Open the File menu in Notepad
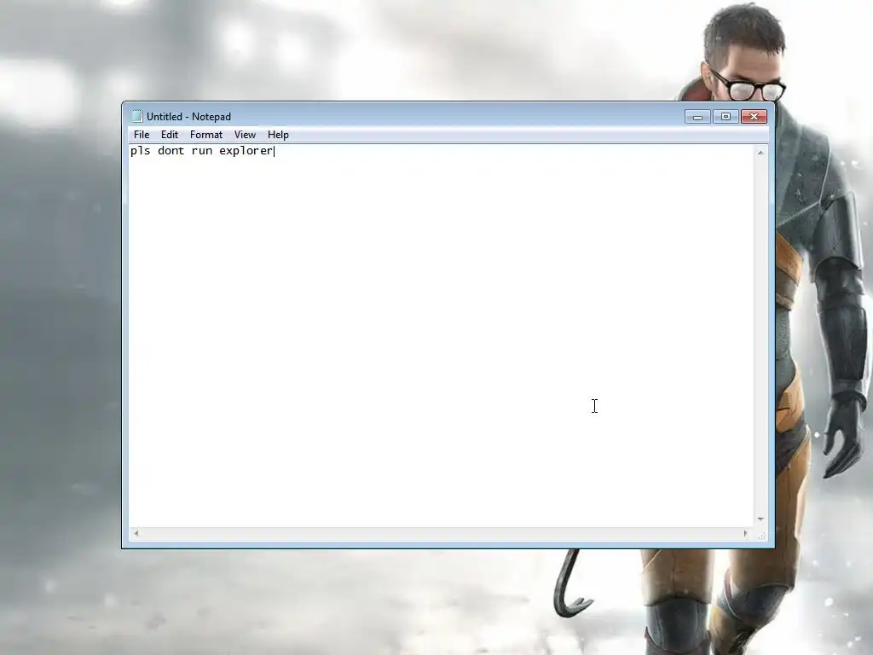The height and width of the screenshot is (655, 873). point(142,135)
